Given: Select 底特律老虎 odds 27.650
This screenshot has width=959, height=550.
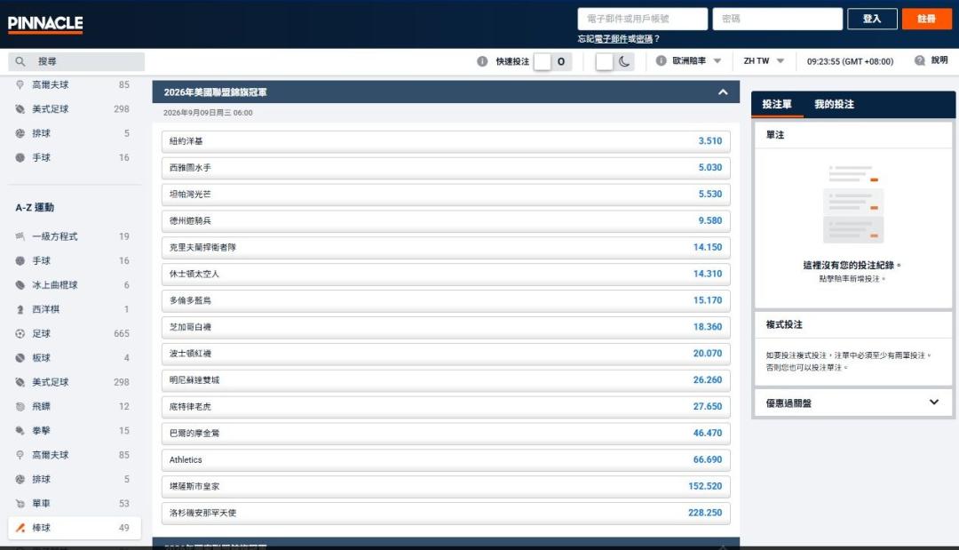Looking at the screenshot, I should (446, 406).
